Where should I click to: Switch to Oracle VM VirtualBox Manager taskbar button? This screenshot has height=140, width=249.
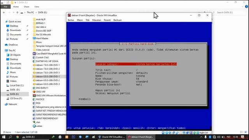coord(112,137)
